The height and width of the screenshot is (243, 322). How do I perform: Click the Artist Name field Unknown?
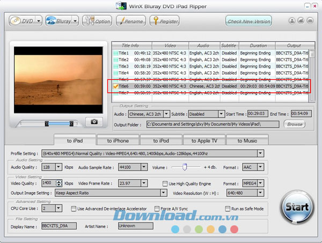coord(136,226)
